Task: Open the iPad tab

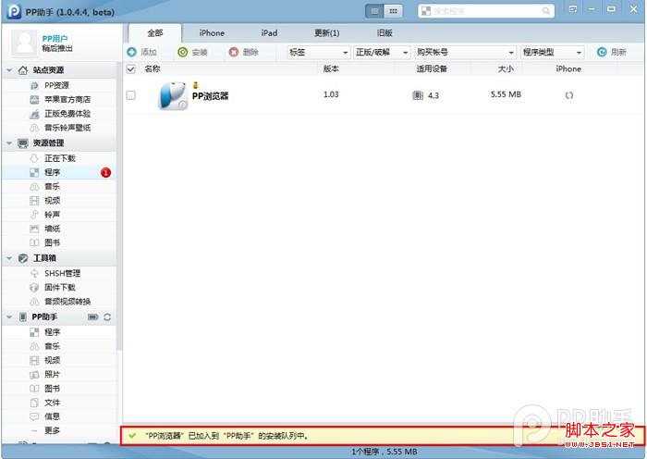Action: tap(269, 33)
